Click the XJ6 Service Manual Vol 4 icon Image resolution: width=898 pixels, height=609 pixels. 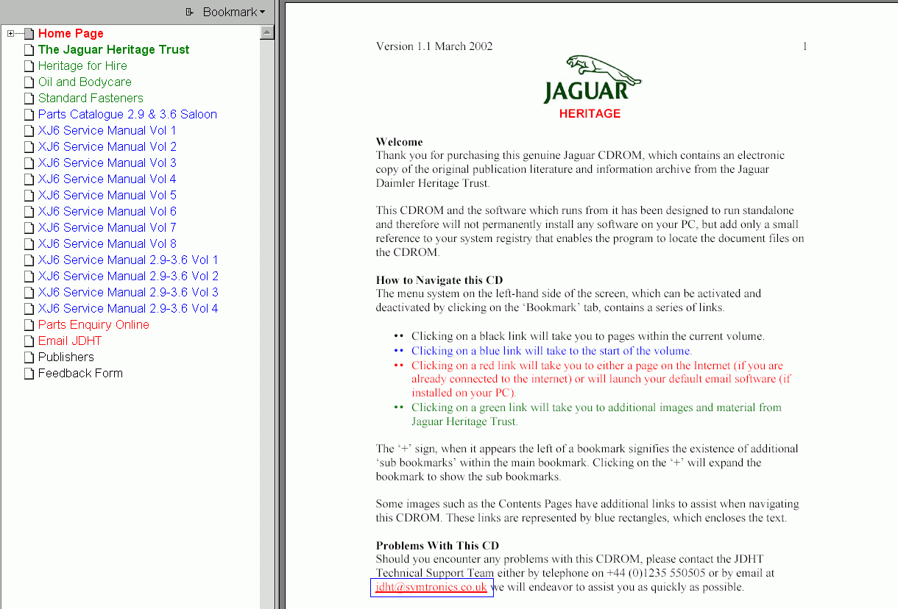click(29, 179)
